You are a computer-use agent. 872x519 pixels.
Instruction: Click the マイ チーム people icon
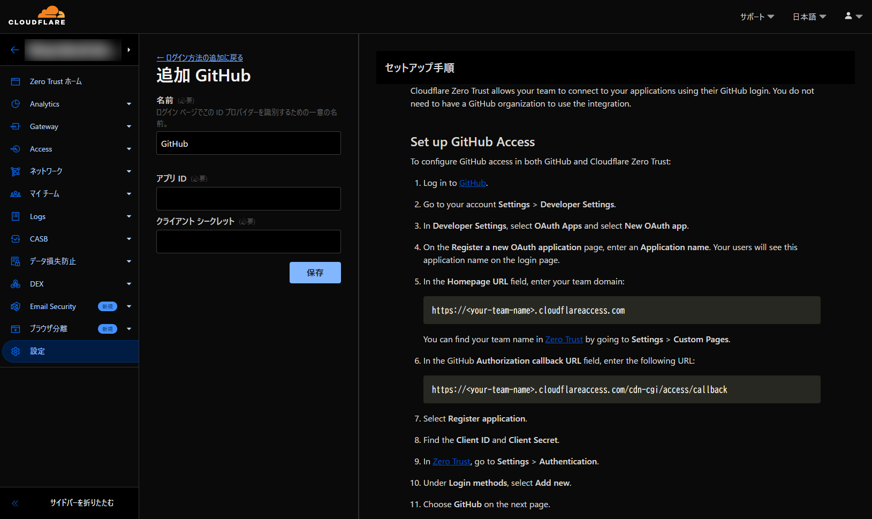pyautogui.click(x=16, y=194)
